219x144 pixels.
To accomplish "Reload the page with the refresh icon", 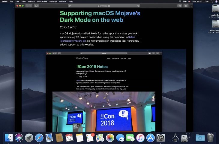I will coord(138,6).
